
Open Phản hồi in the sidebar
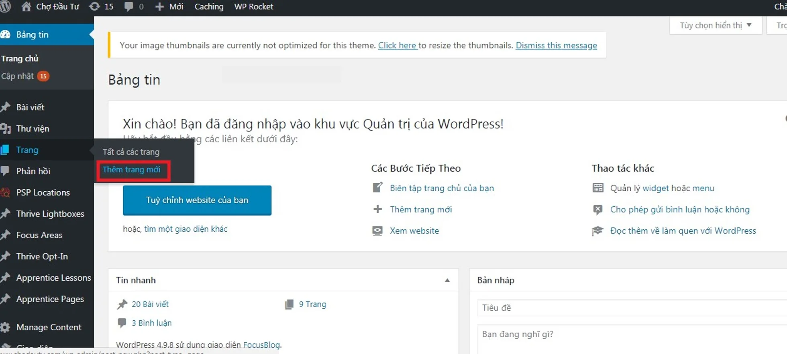[33, 171]
